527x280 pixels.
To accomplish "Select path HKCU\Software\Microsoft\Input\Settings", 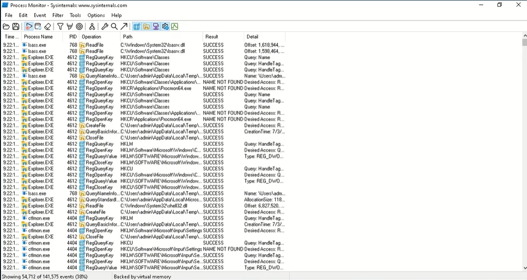I will pyautogui.click(x=161, y=249).
